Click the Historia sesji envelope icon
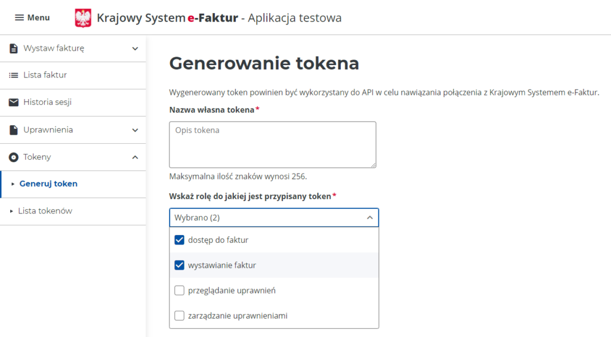The image size is (611, 337). tap(13, 102)
